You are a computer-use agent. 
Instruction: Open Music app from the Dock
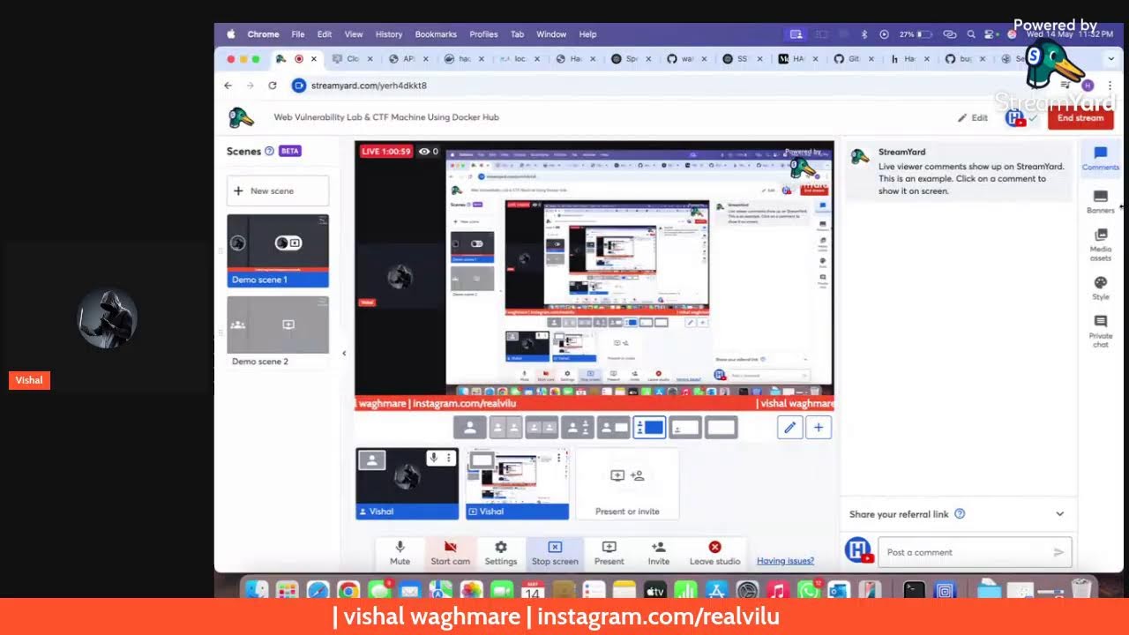[x=777, y=589]
